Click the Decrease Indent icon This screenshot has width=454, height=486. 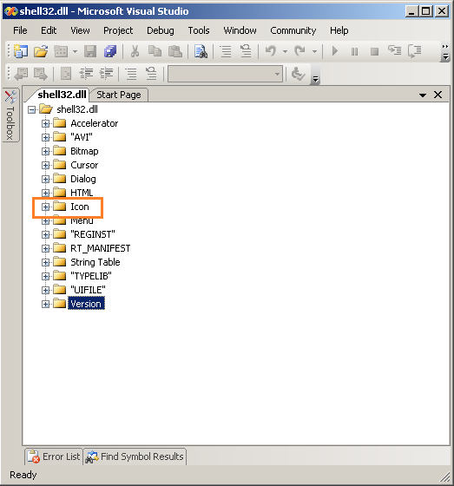86,74
